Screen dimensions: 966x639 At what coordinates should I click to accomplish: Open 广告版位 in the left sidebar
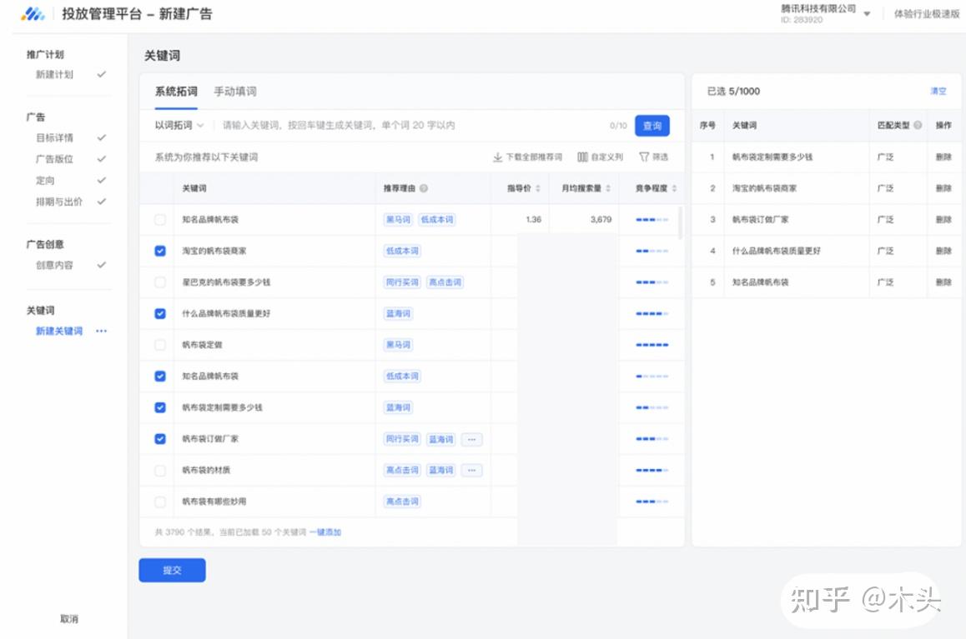point(54,159)
